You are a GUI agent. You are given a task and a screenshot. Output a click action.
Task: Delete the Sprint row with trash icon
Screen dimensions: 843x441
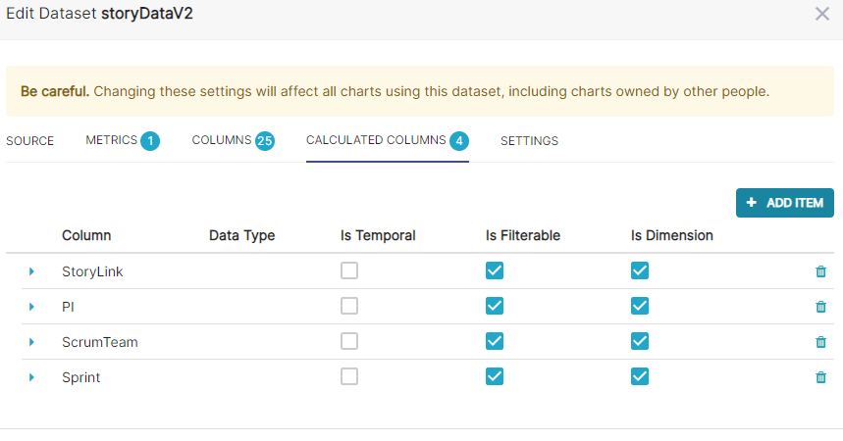(821, 377)
